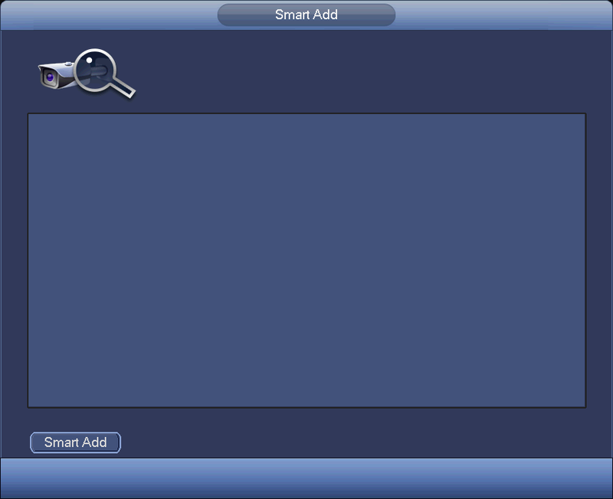This screenshot has width=613, height=499.
Task: Select the magnifying glass lens
Action: (95, 71)
